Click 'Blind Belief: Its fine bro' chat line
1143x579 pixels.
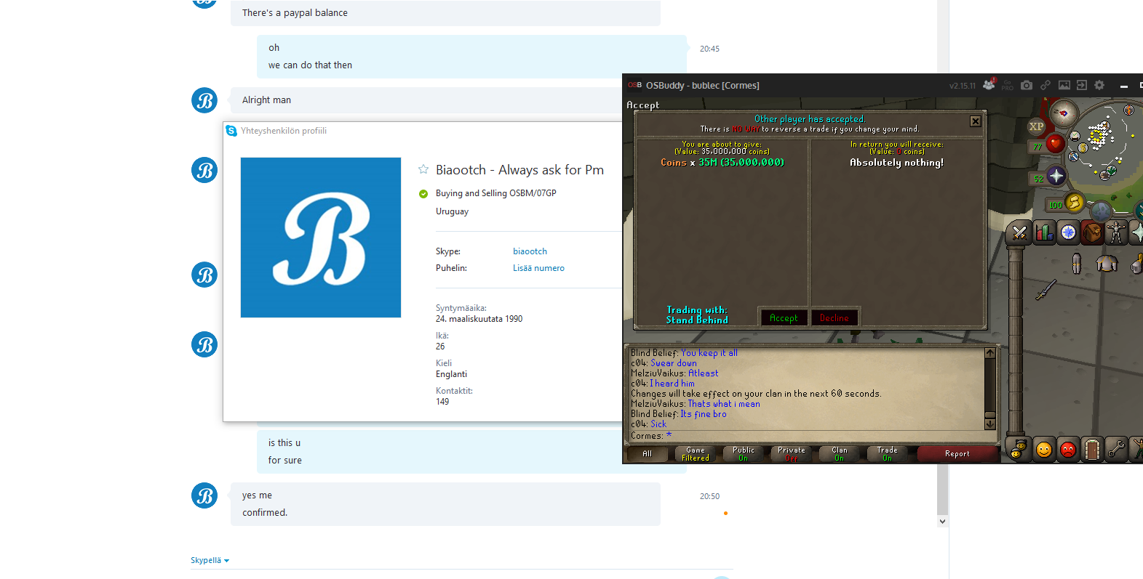point(678,414)
